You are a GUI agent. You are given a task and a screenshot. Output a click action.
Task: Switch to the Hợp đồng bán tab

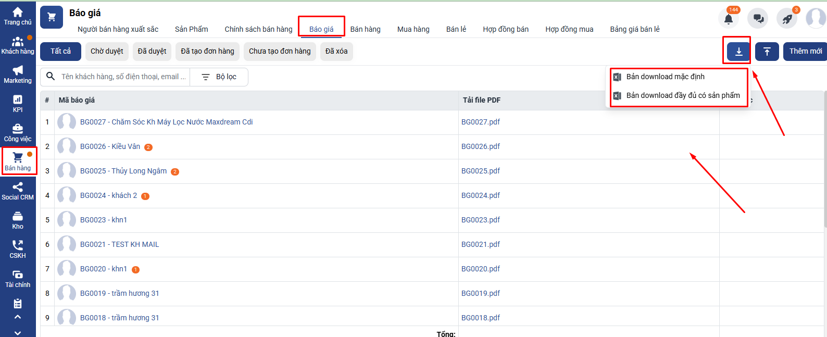click(x=505, y=29)
